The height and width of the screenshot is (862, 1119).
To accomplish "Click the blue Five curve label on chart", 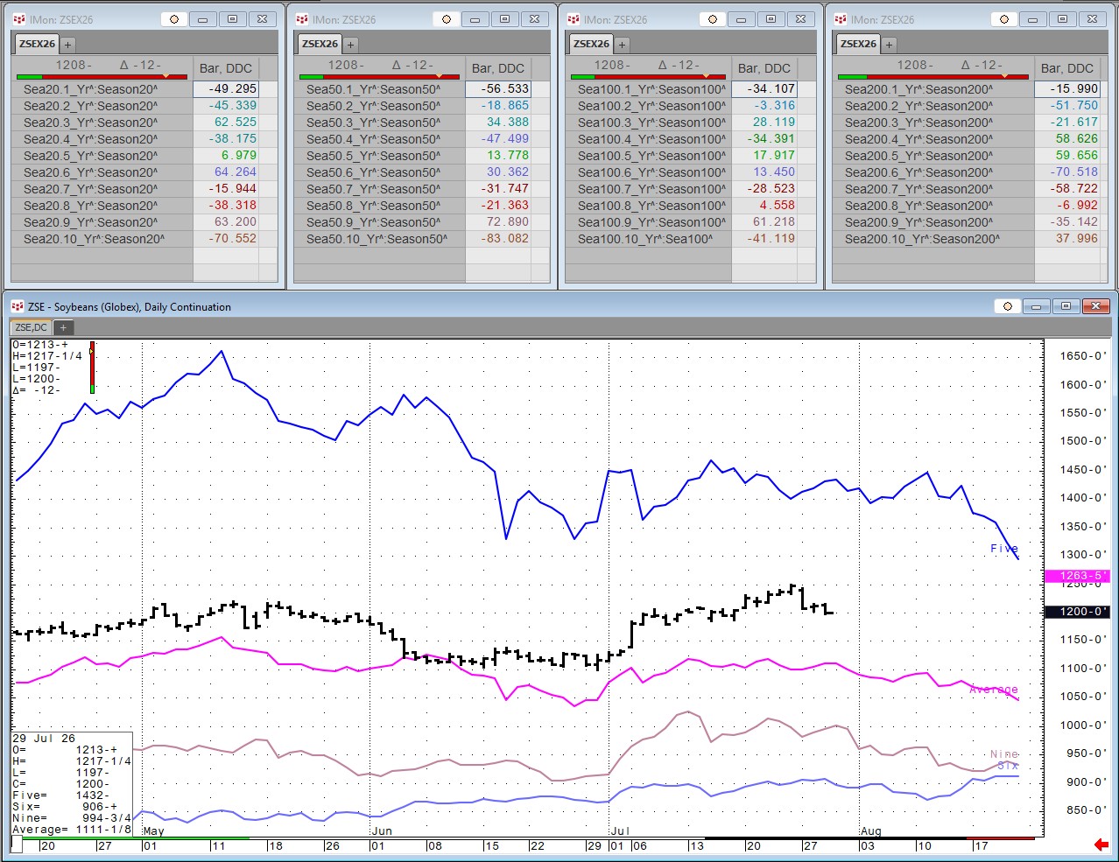I will pyautogui.click(x=1004, y=549).
